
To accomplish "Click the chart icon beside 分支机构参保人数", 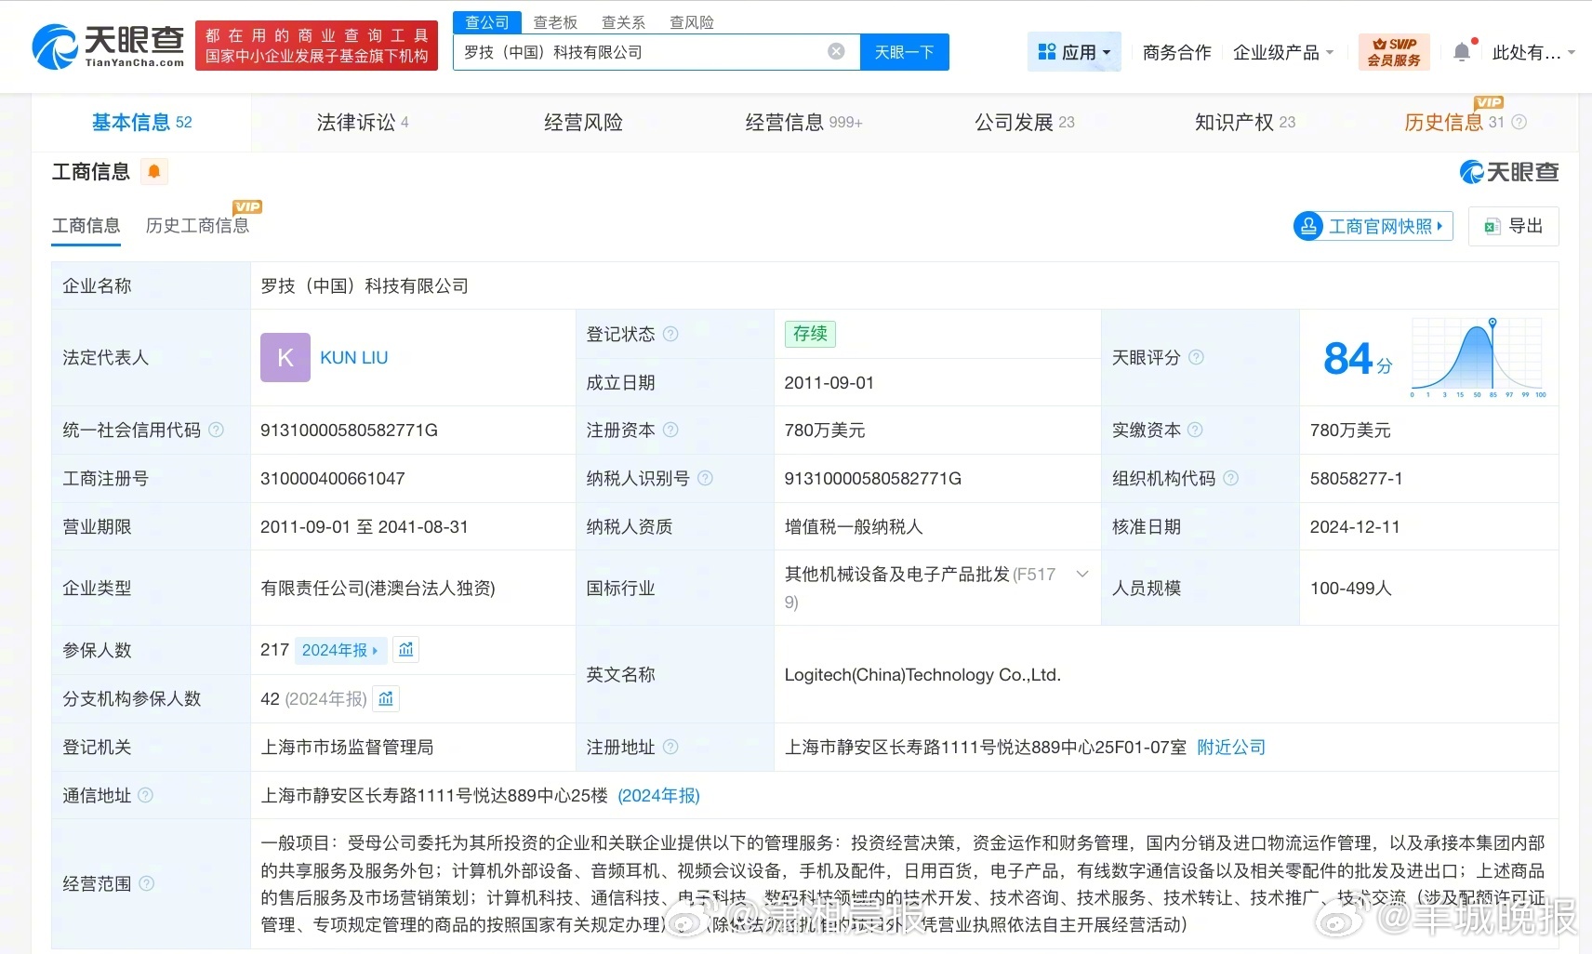I will pyautogui.click(x=386, y=698).
